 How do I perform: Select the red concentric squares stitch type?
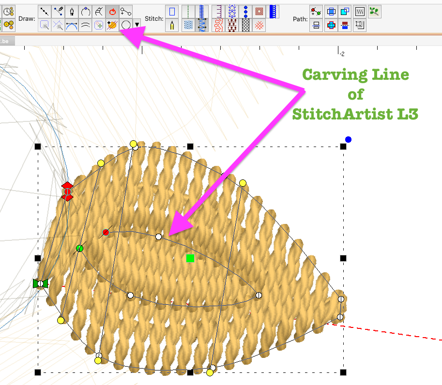tap(259, 11)
